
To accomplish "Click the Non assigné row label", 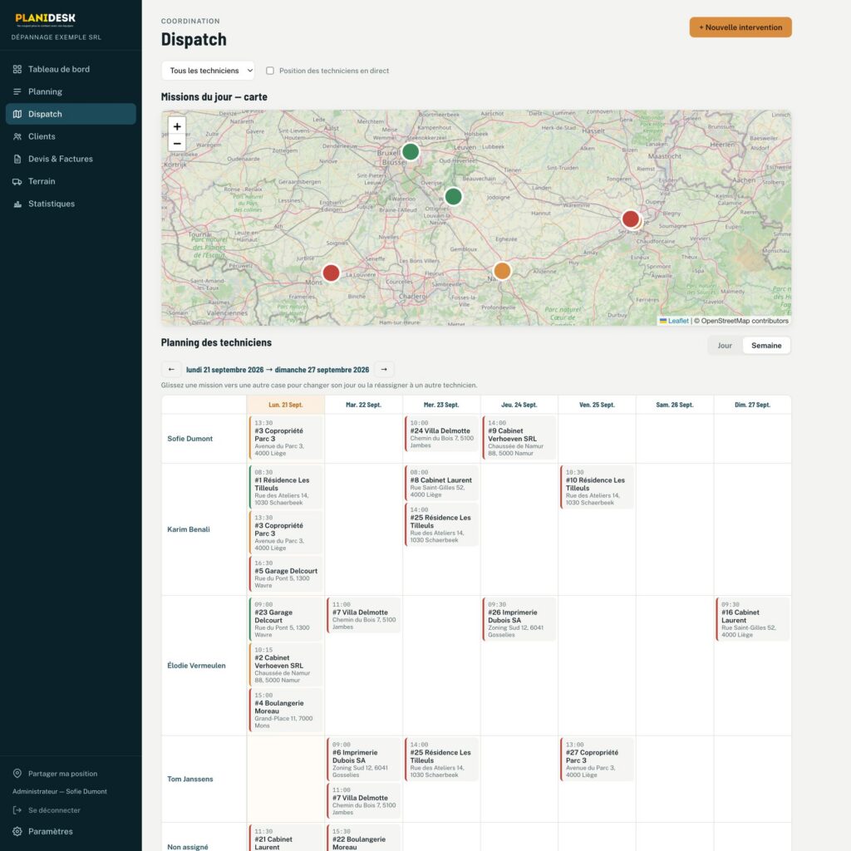I will click(188, 847).
